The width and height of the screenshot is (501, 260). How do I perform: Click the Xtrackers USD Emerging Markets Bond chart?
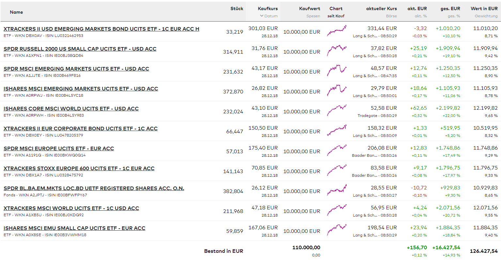click(337, 32)
